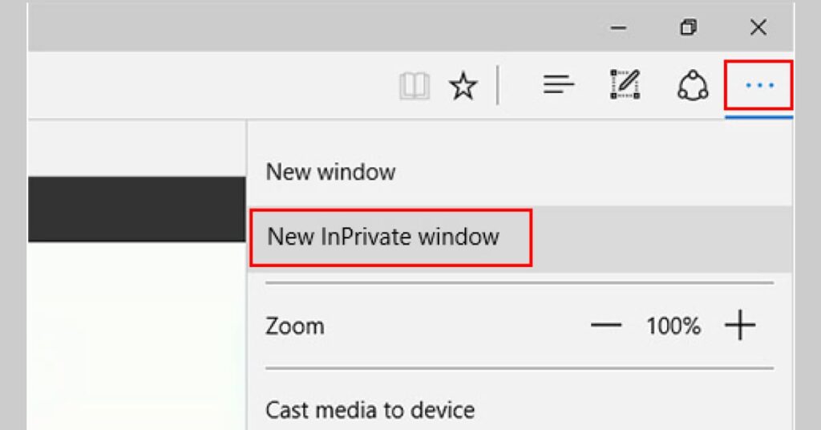821x430 pixels.
Task: Make a Web Note with pen icon
Action: coord(625,84)
